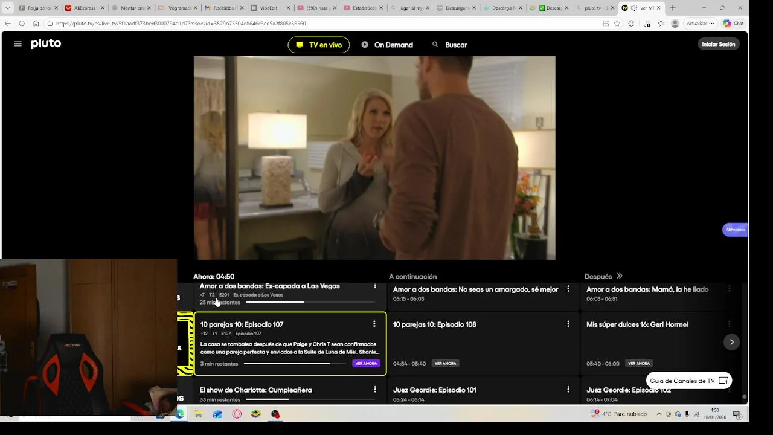Image resolution: width=773 pixels, height=435 pixels.
Task: Open the Buscar search
Action: (450, 45)
